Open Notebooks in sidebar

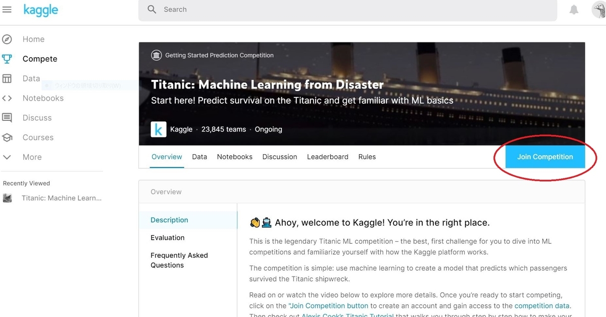43,98
